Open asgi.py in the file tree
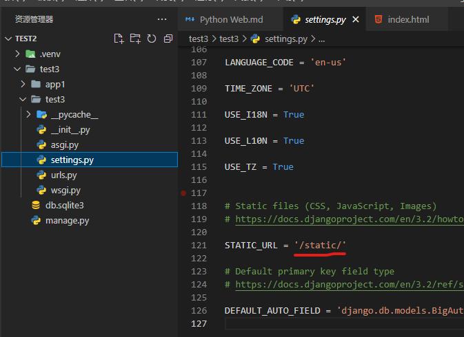 [x=65, y=145]
